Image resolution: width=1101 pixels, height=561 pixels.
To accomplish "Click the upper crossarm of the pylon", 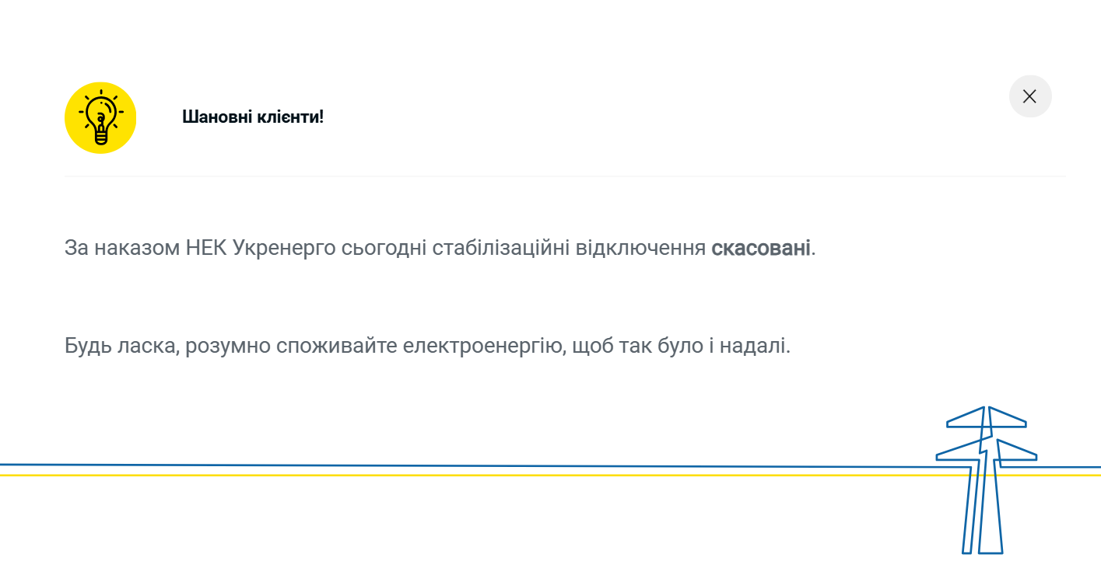I will tap(986, 422).
